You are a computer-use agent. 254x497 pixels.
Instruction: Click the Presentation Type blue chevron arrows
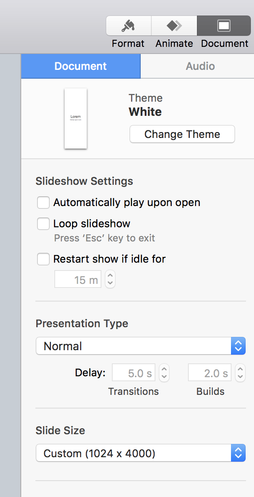[238, 346]
